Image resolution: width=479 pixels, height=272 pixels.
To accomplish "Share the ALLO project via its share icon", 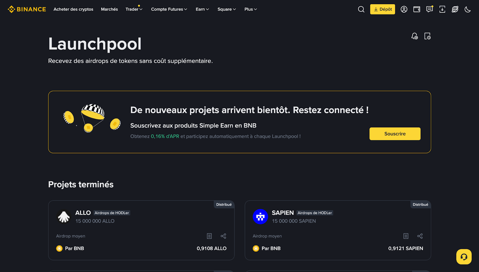I will click(223, 236).
